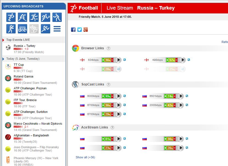228x166 pixels.
Task: Open the motor racing category icon
Action: [x=22, y=29]
